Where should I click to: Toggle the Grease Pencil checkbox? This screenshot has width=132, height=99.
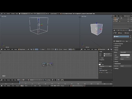click(100, 70)
